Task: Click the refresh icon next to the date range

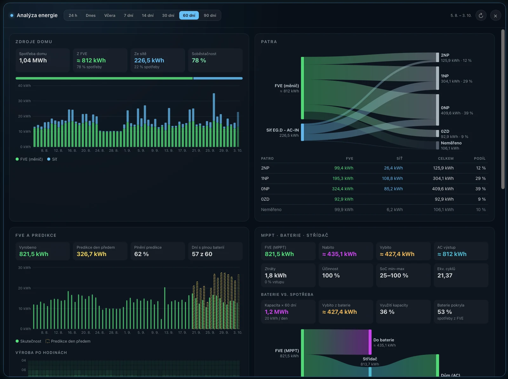Action: click(x=481, y=16)
